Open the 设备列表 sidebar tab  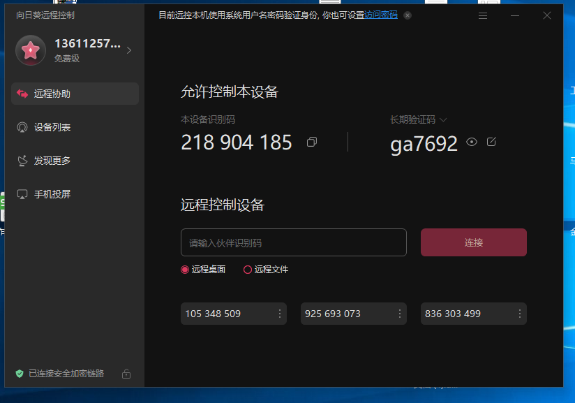click(x=52, y=127)
